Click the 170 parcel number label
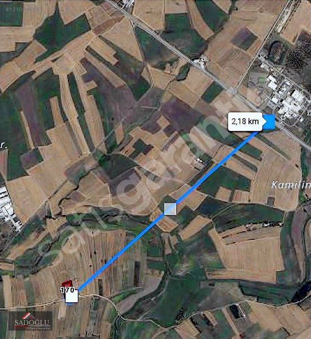 67,290
